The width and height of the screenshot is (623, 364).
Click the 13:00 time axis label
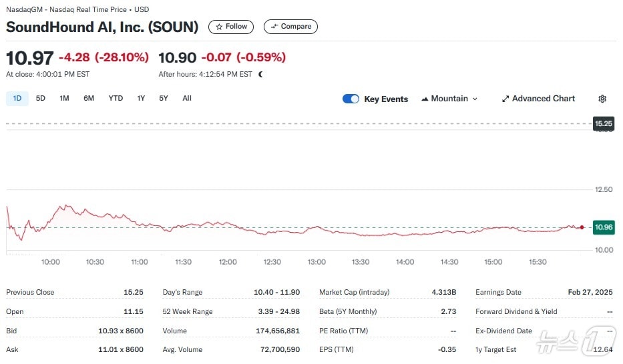pos(317,262)
